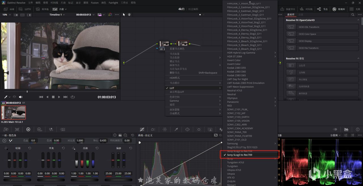
Task: Add the OCIO Display effect
Action: click(322, 41)
